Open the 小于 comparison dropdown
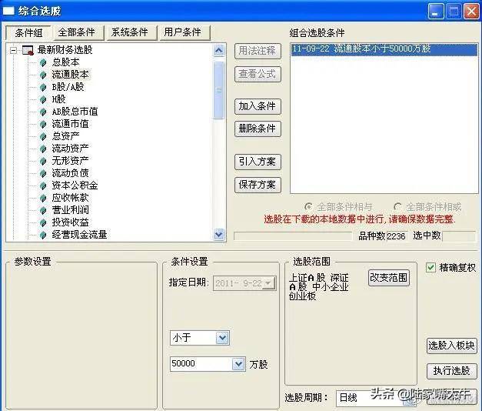The height and width of the screenshot is (411, 482). [x=222, y=338]
